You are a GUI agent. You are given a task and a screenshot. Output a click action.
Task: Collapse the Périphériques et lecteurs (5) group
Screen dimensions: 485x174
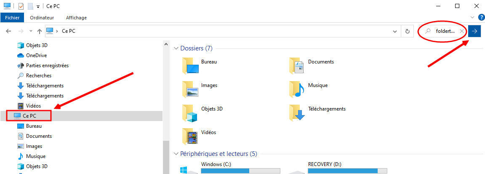[x=176, y=154]
